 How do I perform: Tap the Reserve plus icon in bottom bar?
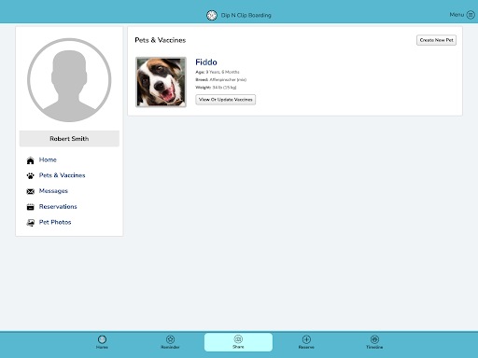[306, 339]
